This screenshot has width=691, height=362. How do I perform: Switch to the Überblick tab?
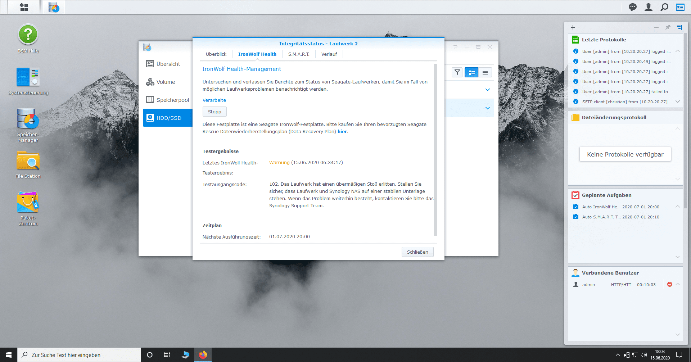[216, 54]
